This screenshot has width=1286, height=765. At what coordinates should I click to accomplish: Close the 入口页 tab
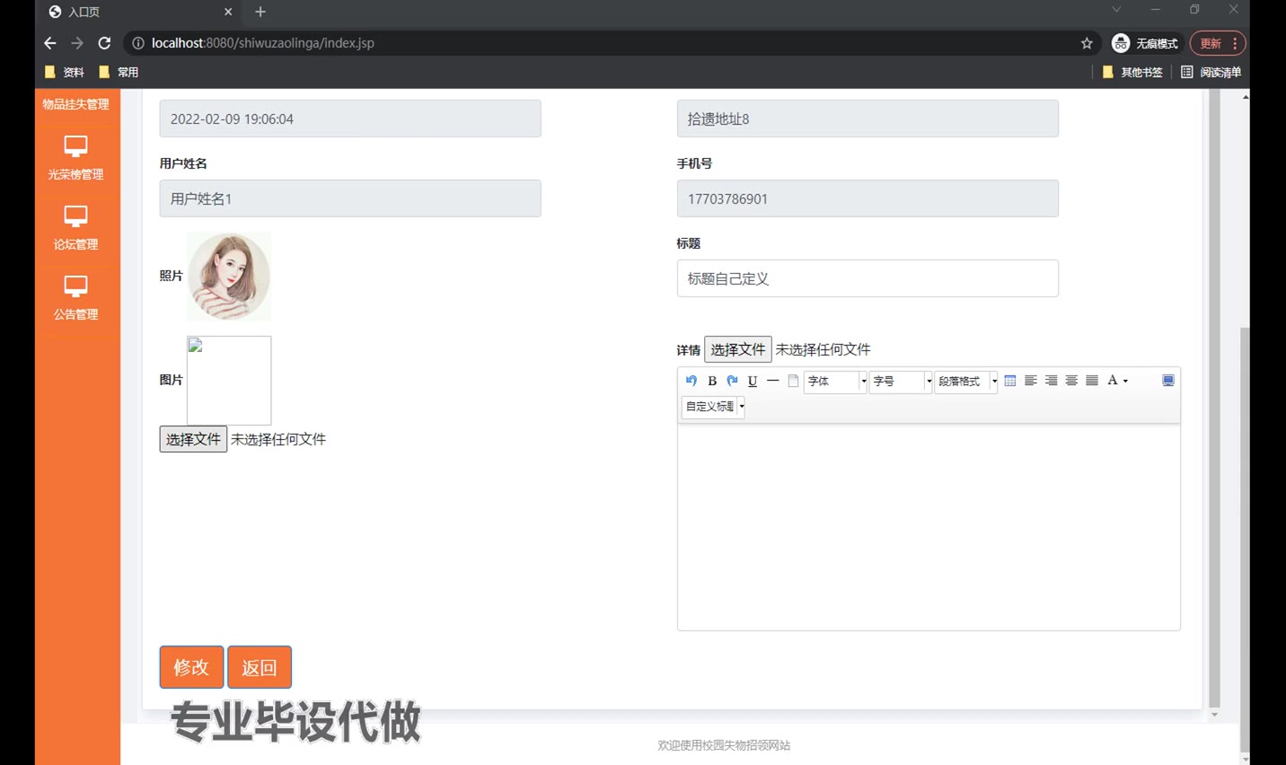pos(228,12)
